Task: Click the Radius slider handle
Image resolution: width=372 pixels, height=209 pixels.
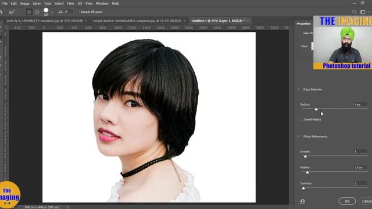Action: pos(316,109)
